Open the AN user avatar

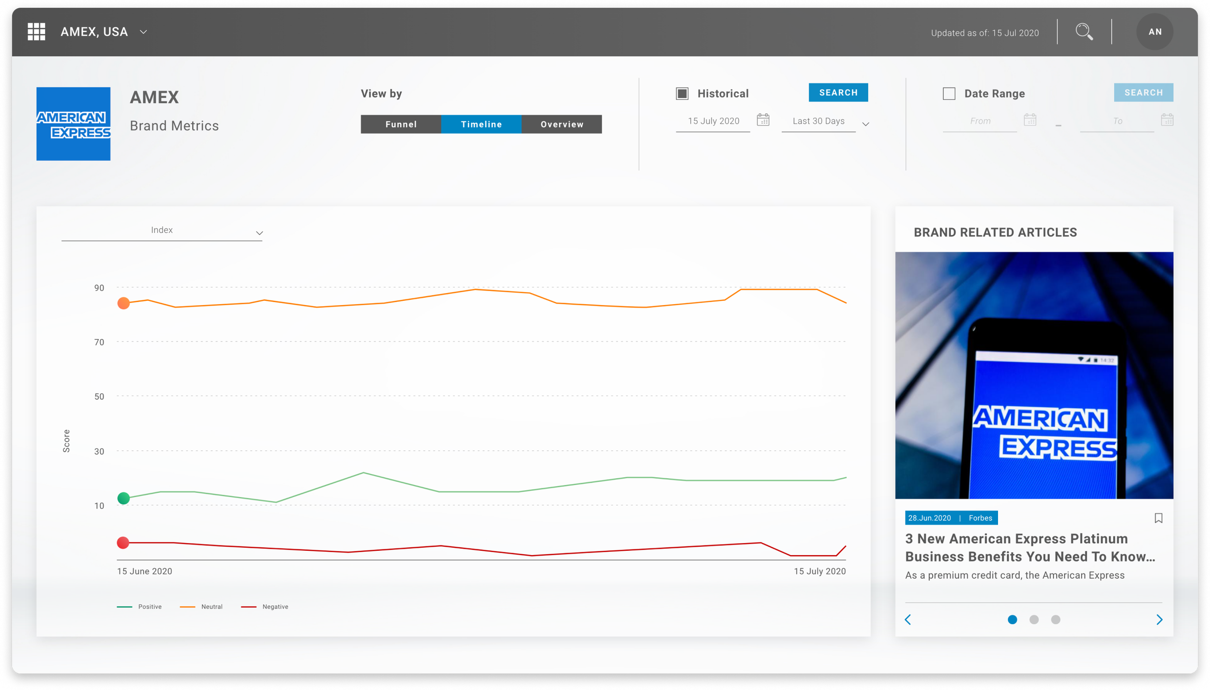[1154, 32]
